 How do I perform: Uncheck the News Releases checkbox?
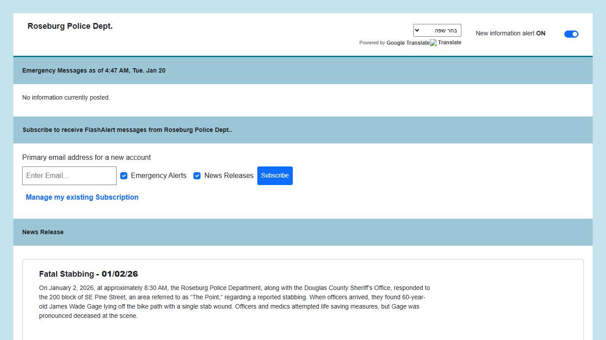[x=197, y=176]
